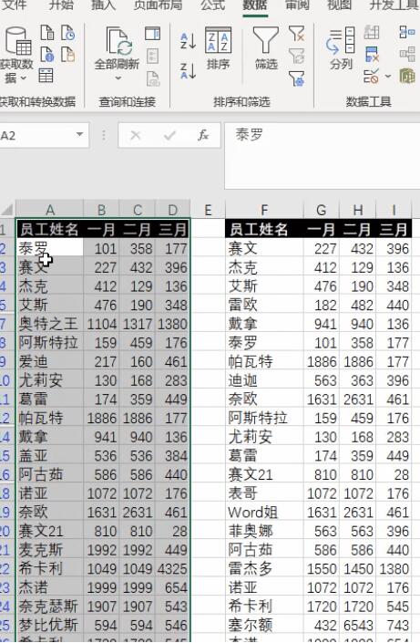Switch to the 公式 tab

tap(212, 5)
